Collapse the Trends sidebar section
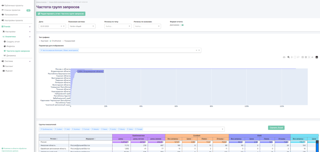 point(30,27)
